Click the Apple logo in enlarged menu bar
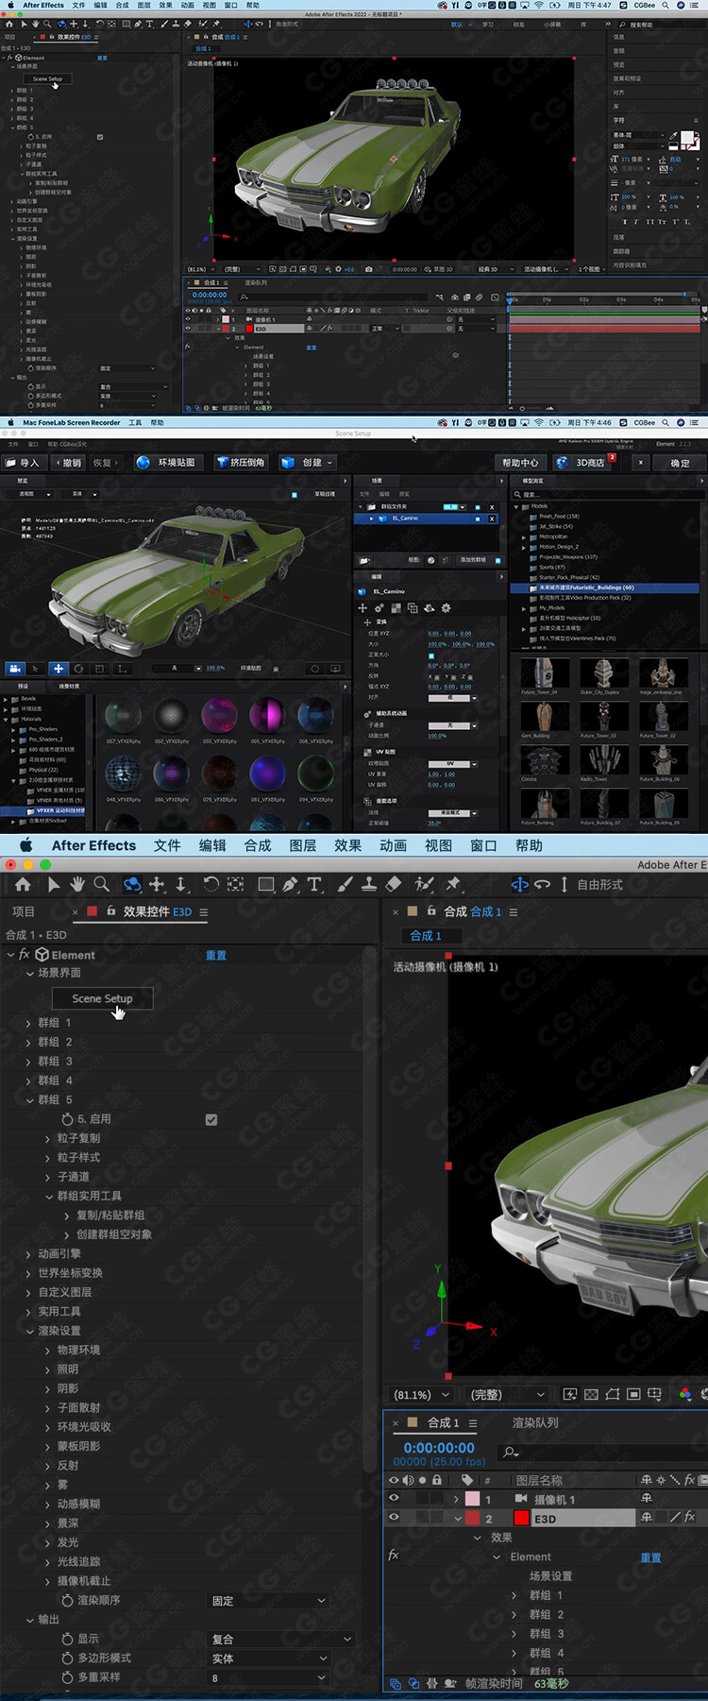The width and height of the screenshot is (708, 1701). coord(25,845)
